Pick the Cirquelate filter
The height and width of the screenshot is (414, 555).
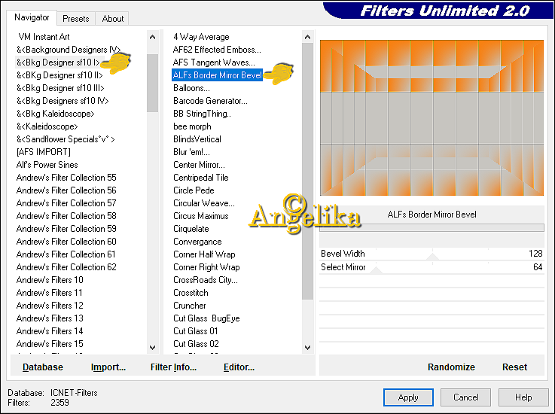coord(191,229)
